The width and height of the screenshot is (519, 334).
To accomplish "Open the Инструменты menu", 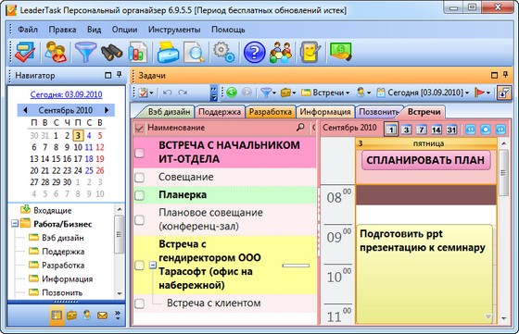I will pyautogui.click(x=174, y=30).
